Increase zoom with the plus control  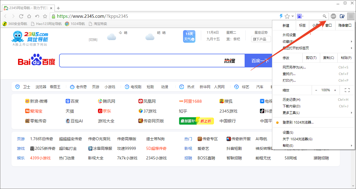(335, 90)
